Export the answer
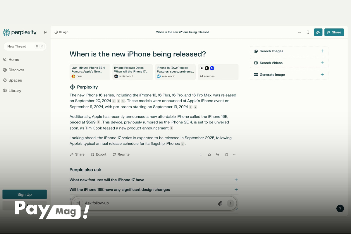 tap(99, 154)
